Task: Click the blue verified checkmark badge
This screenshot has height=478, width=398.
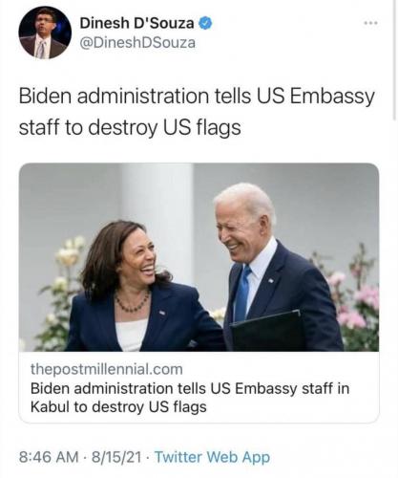Action: click(205, 23)
